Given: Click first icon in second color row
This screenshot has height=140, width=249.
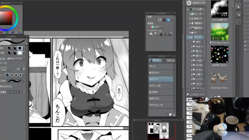Looking at the screenshot, I should point(9,53).
